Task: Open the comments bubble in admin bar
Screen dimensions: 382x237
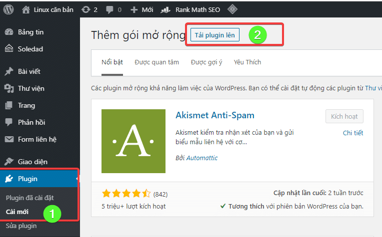Action: click(113, 9)
